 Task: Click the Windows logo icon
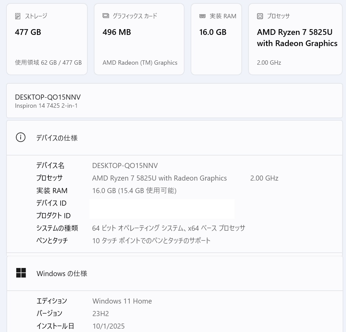click(x=21, y=273)
